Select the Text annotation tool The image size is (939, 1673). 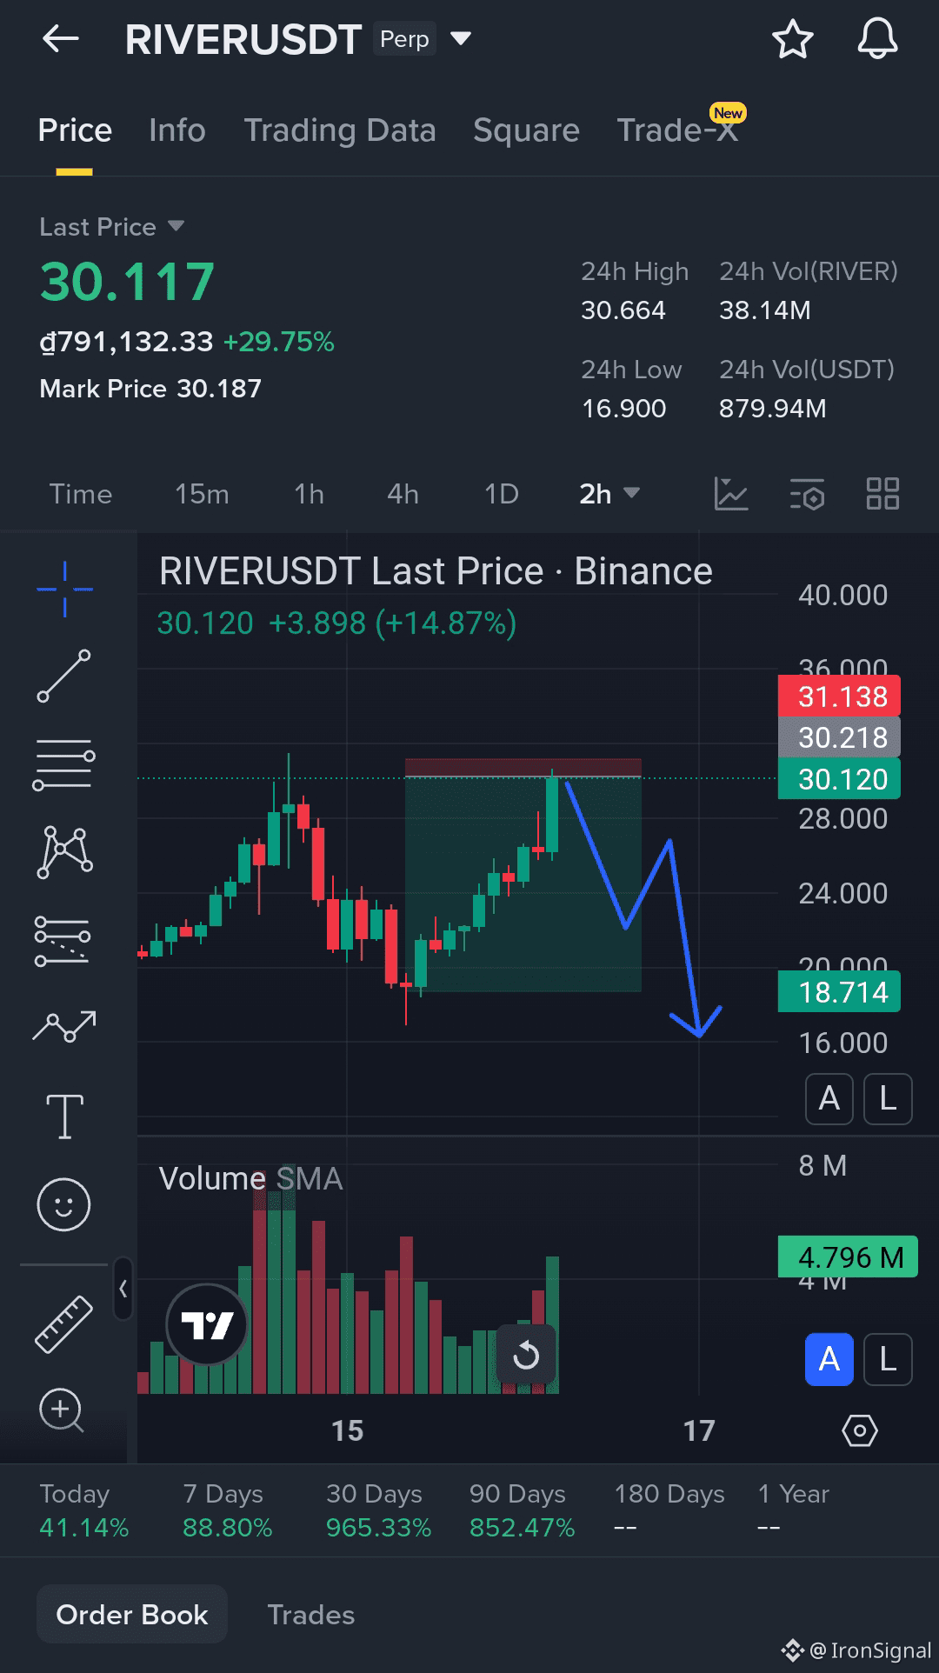(x=64, y=1116)
